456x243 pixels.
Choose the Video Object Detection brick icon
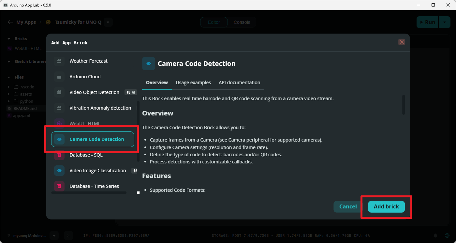pyautogui.click(x=59, y=92)
